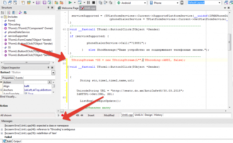This screenshot has height=143, width=233.
Task: Open the Action property value dropdown
Action: click(50, 82)
